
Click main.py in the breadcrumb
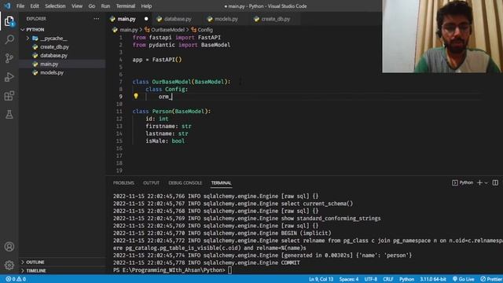coord(128,30)
